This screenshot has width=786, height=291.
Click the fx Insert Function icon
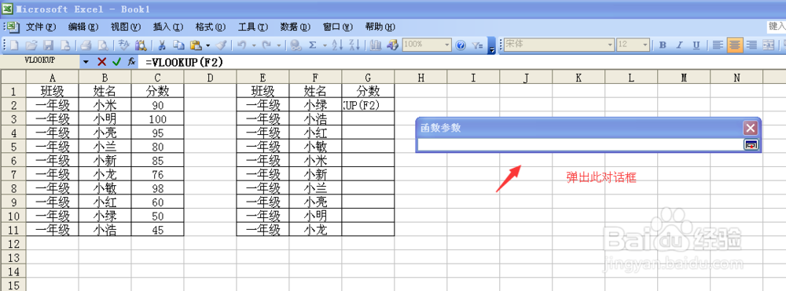(131, 61)
